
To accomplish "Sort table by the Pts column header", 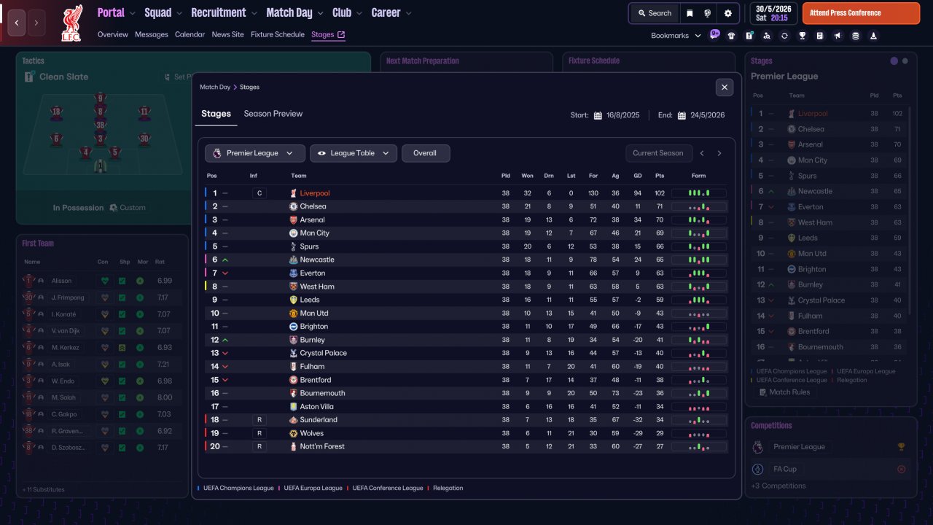I will click(x=660, y=176).
